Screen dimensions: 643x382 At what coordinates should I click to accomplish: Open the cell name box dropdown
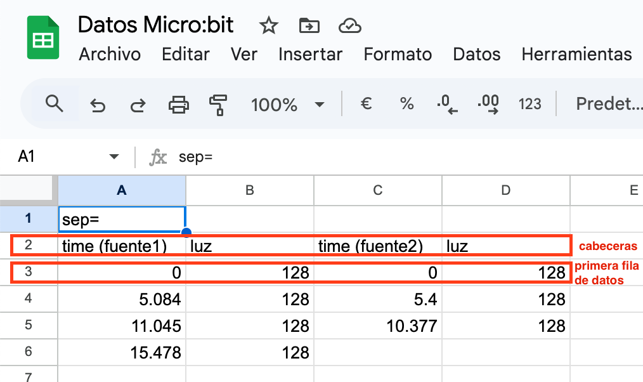[x=114, y=157]
